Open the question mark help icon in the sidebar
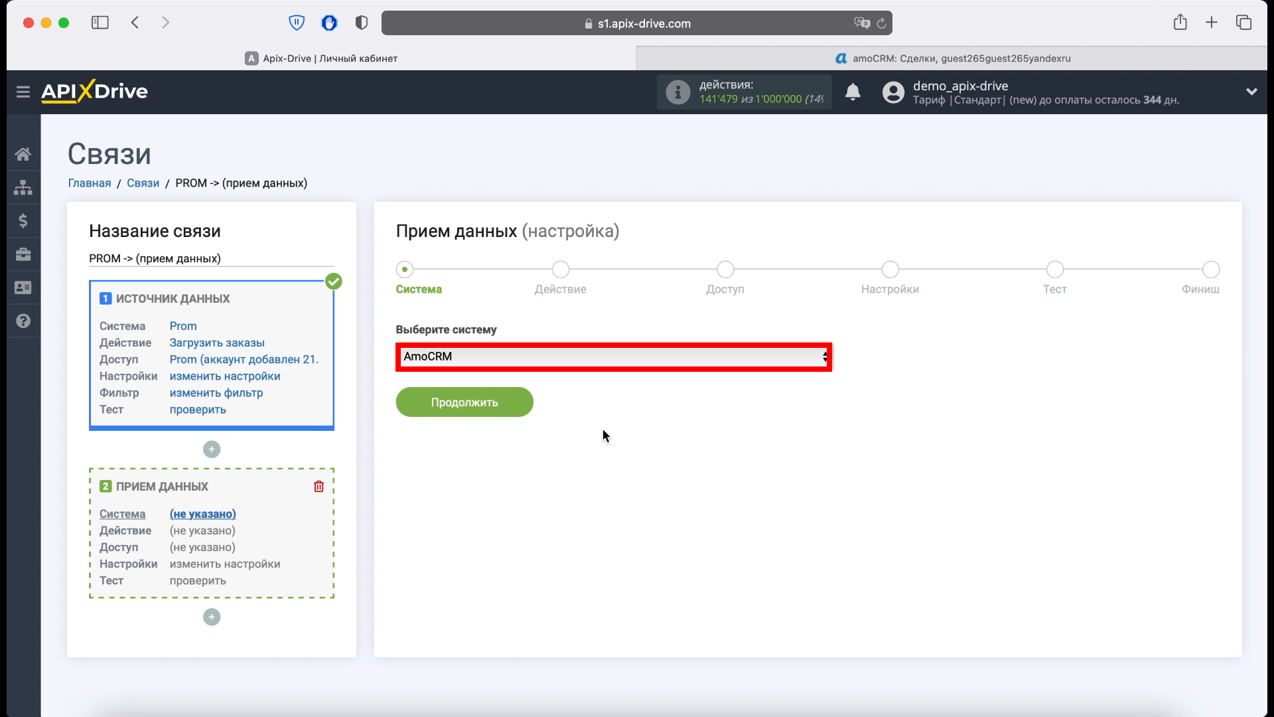Image resolution: width=1274 pixels, height=717 pixels. pos(23,321)
